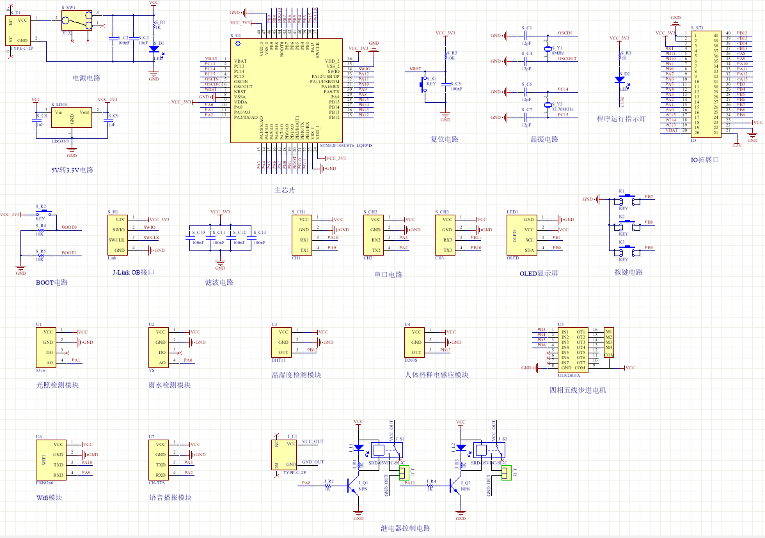Click the '按键电路' label
The image size is (765, 538).
pos(628,272)
